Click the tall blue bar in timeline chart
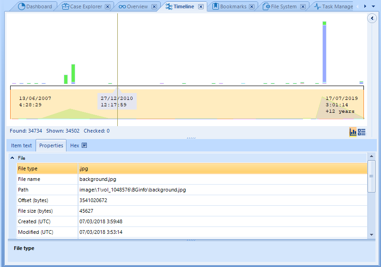Viewport: 381px width, 267px height. (x=325, y=54)
